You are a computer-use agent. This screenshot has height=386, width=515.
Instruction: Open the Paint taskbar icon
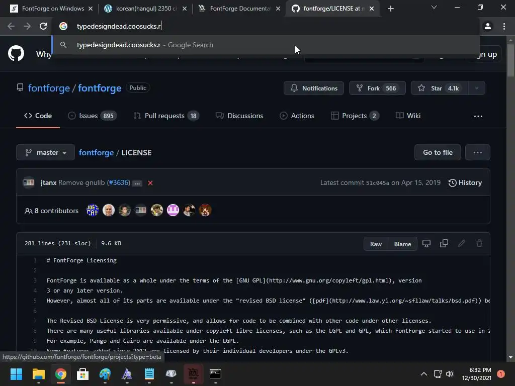[105, 374]
